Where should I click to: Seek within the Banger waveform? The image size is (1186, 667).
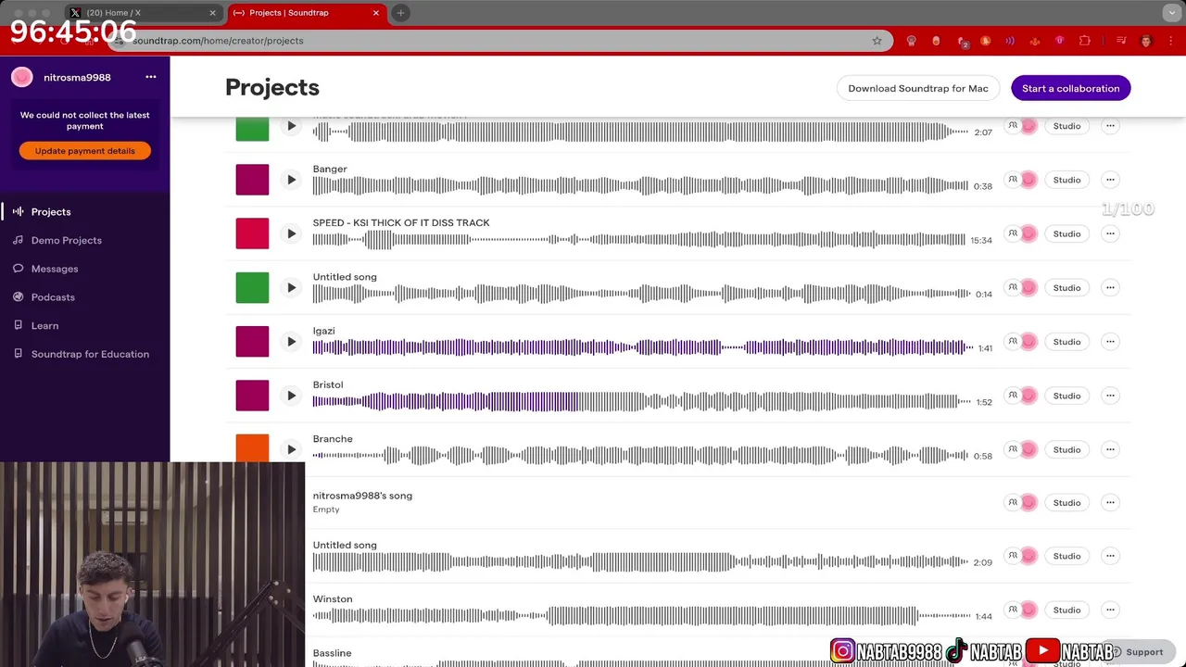(640, 186)
